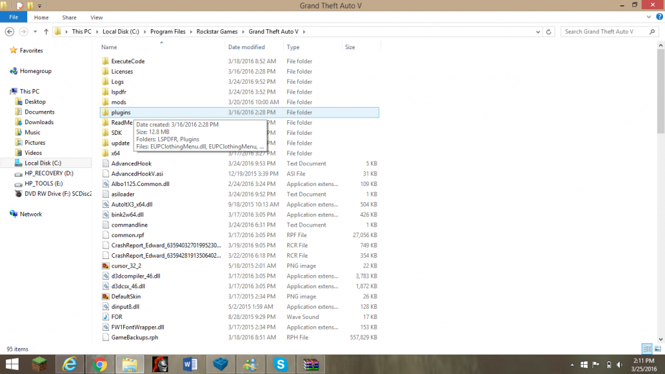This screenshot has width=665, height=374.
Task: Select the GameBackups.rph file
Action: pos(134,337)
